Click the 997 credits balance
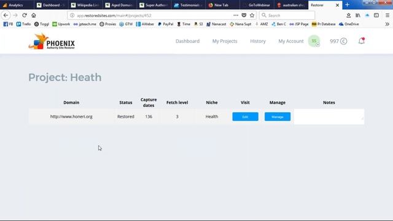 [x=334, y=41]
